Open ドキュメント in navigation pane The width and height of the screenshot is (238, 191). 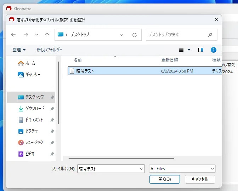[31, 120]
